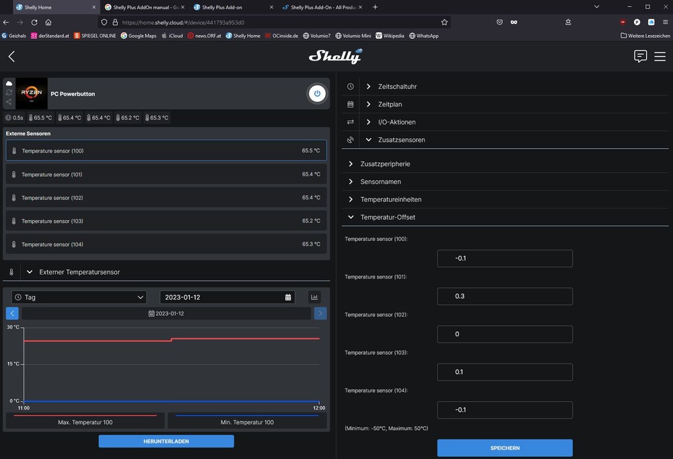
Task: Open the Weitere Lesezeichen bookmarks folder
Action: pos(645,36)
